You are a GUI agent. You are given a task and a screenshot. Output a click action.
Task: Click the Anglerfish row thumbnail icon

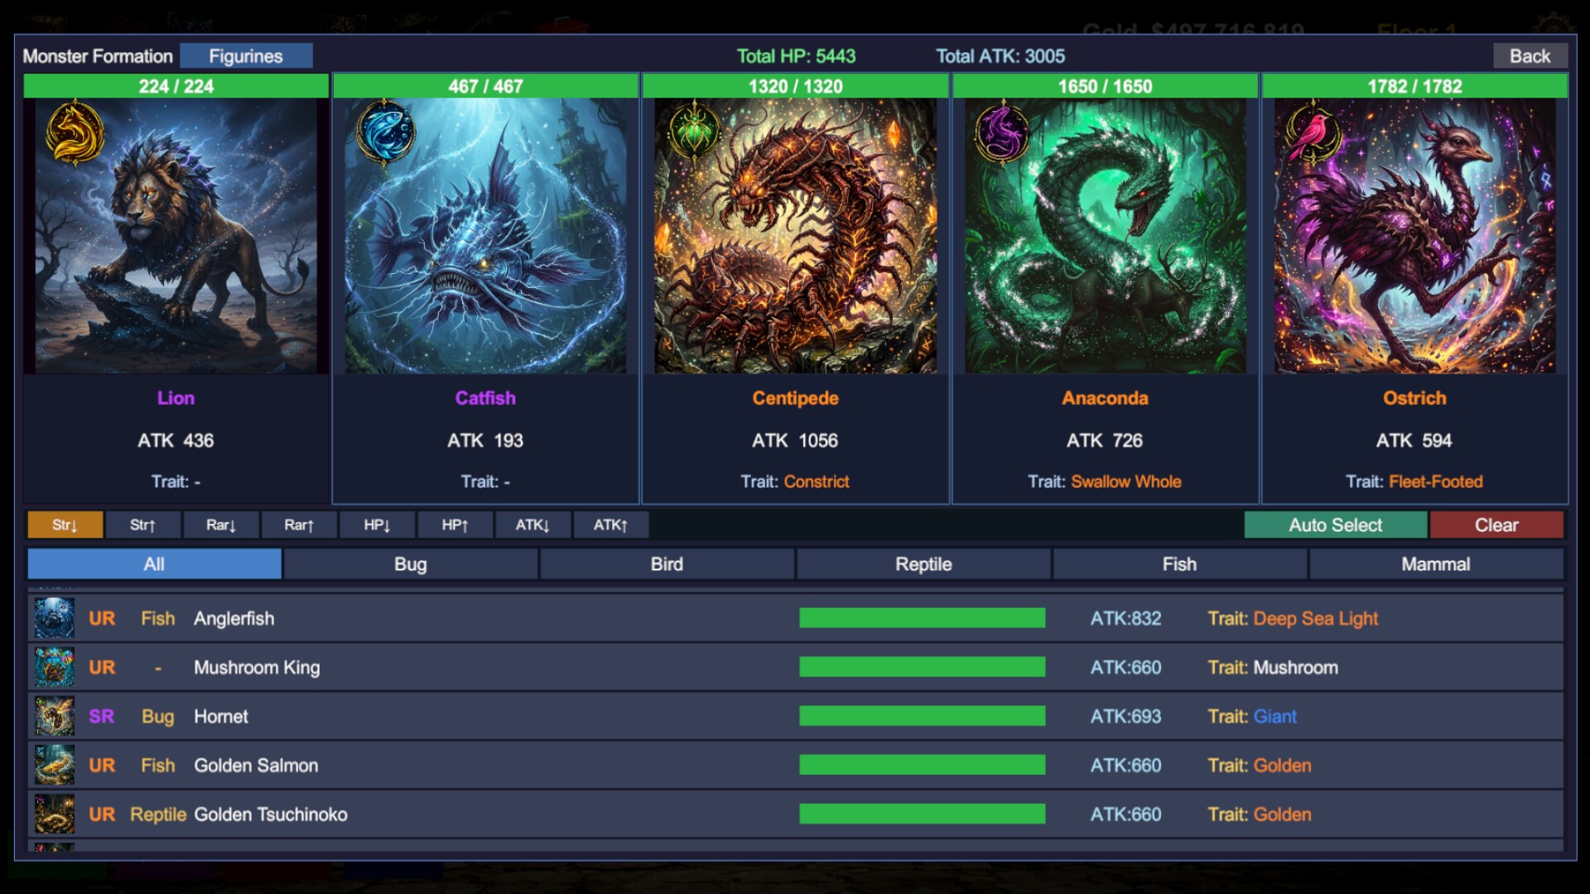[55, 618]
